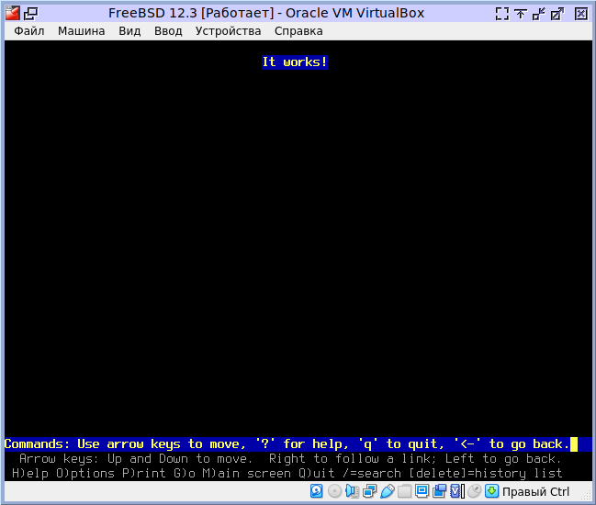Open the Вид menu
Viewport: 596px width, 505px height.
point(129,31)
